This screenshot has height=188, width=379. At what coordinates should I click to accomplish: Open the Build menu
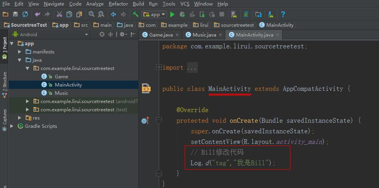(x=138, y=4)
